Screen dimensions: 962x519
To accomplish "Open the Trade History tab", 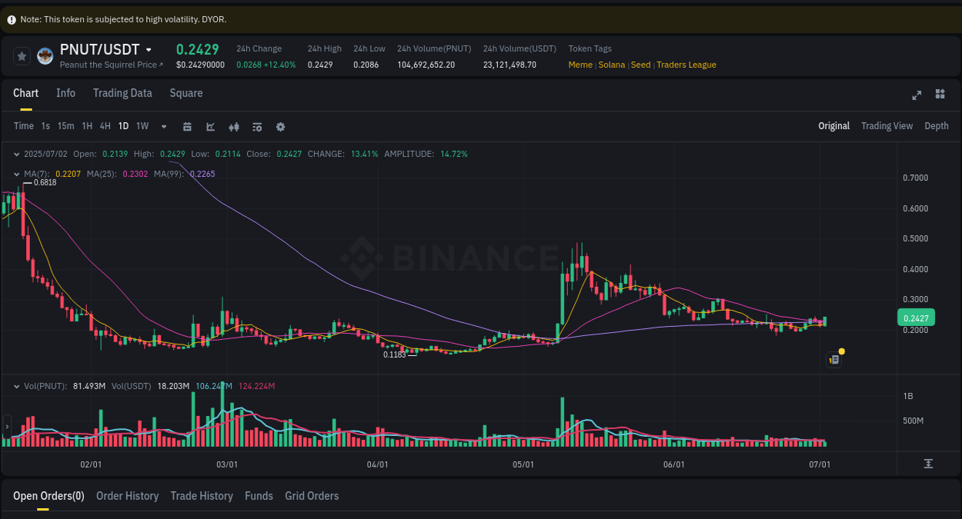I will 202,496.
